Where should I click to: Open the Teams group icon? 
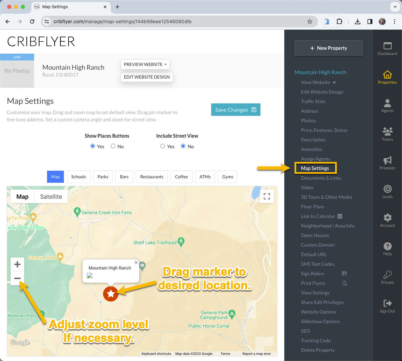point(387,131)
